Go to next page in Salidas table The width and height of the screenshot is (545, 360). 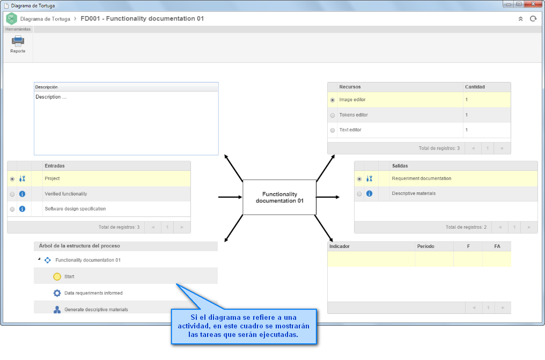click(x=529, y=227)
